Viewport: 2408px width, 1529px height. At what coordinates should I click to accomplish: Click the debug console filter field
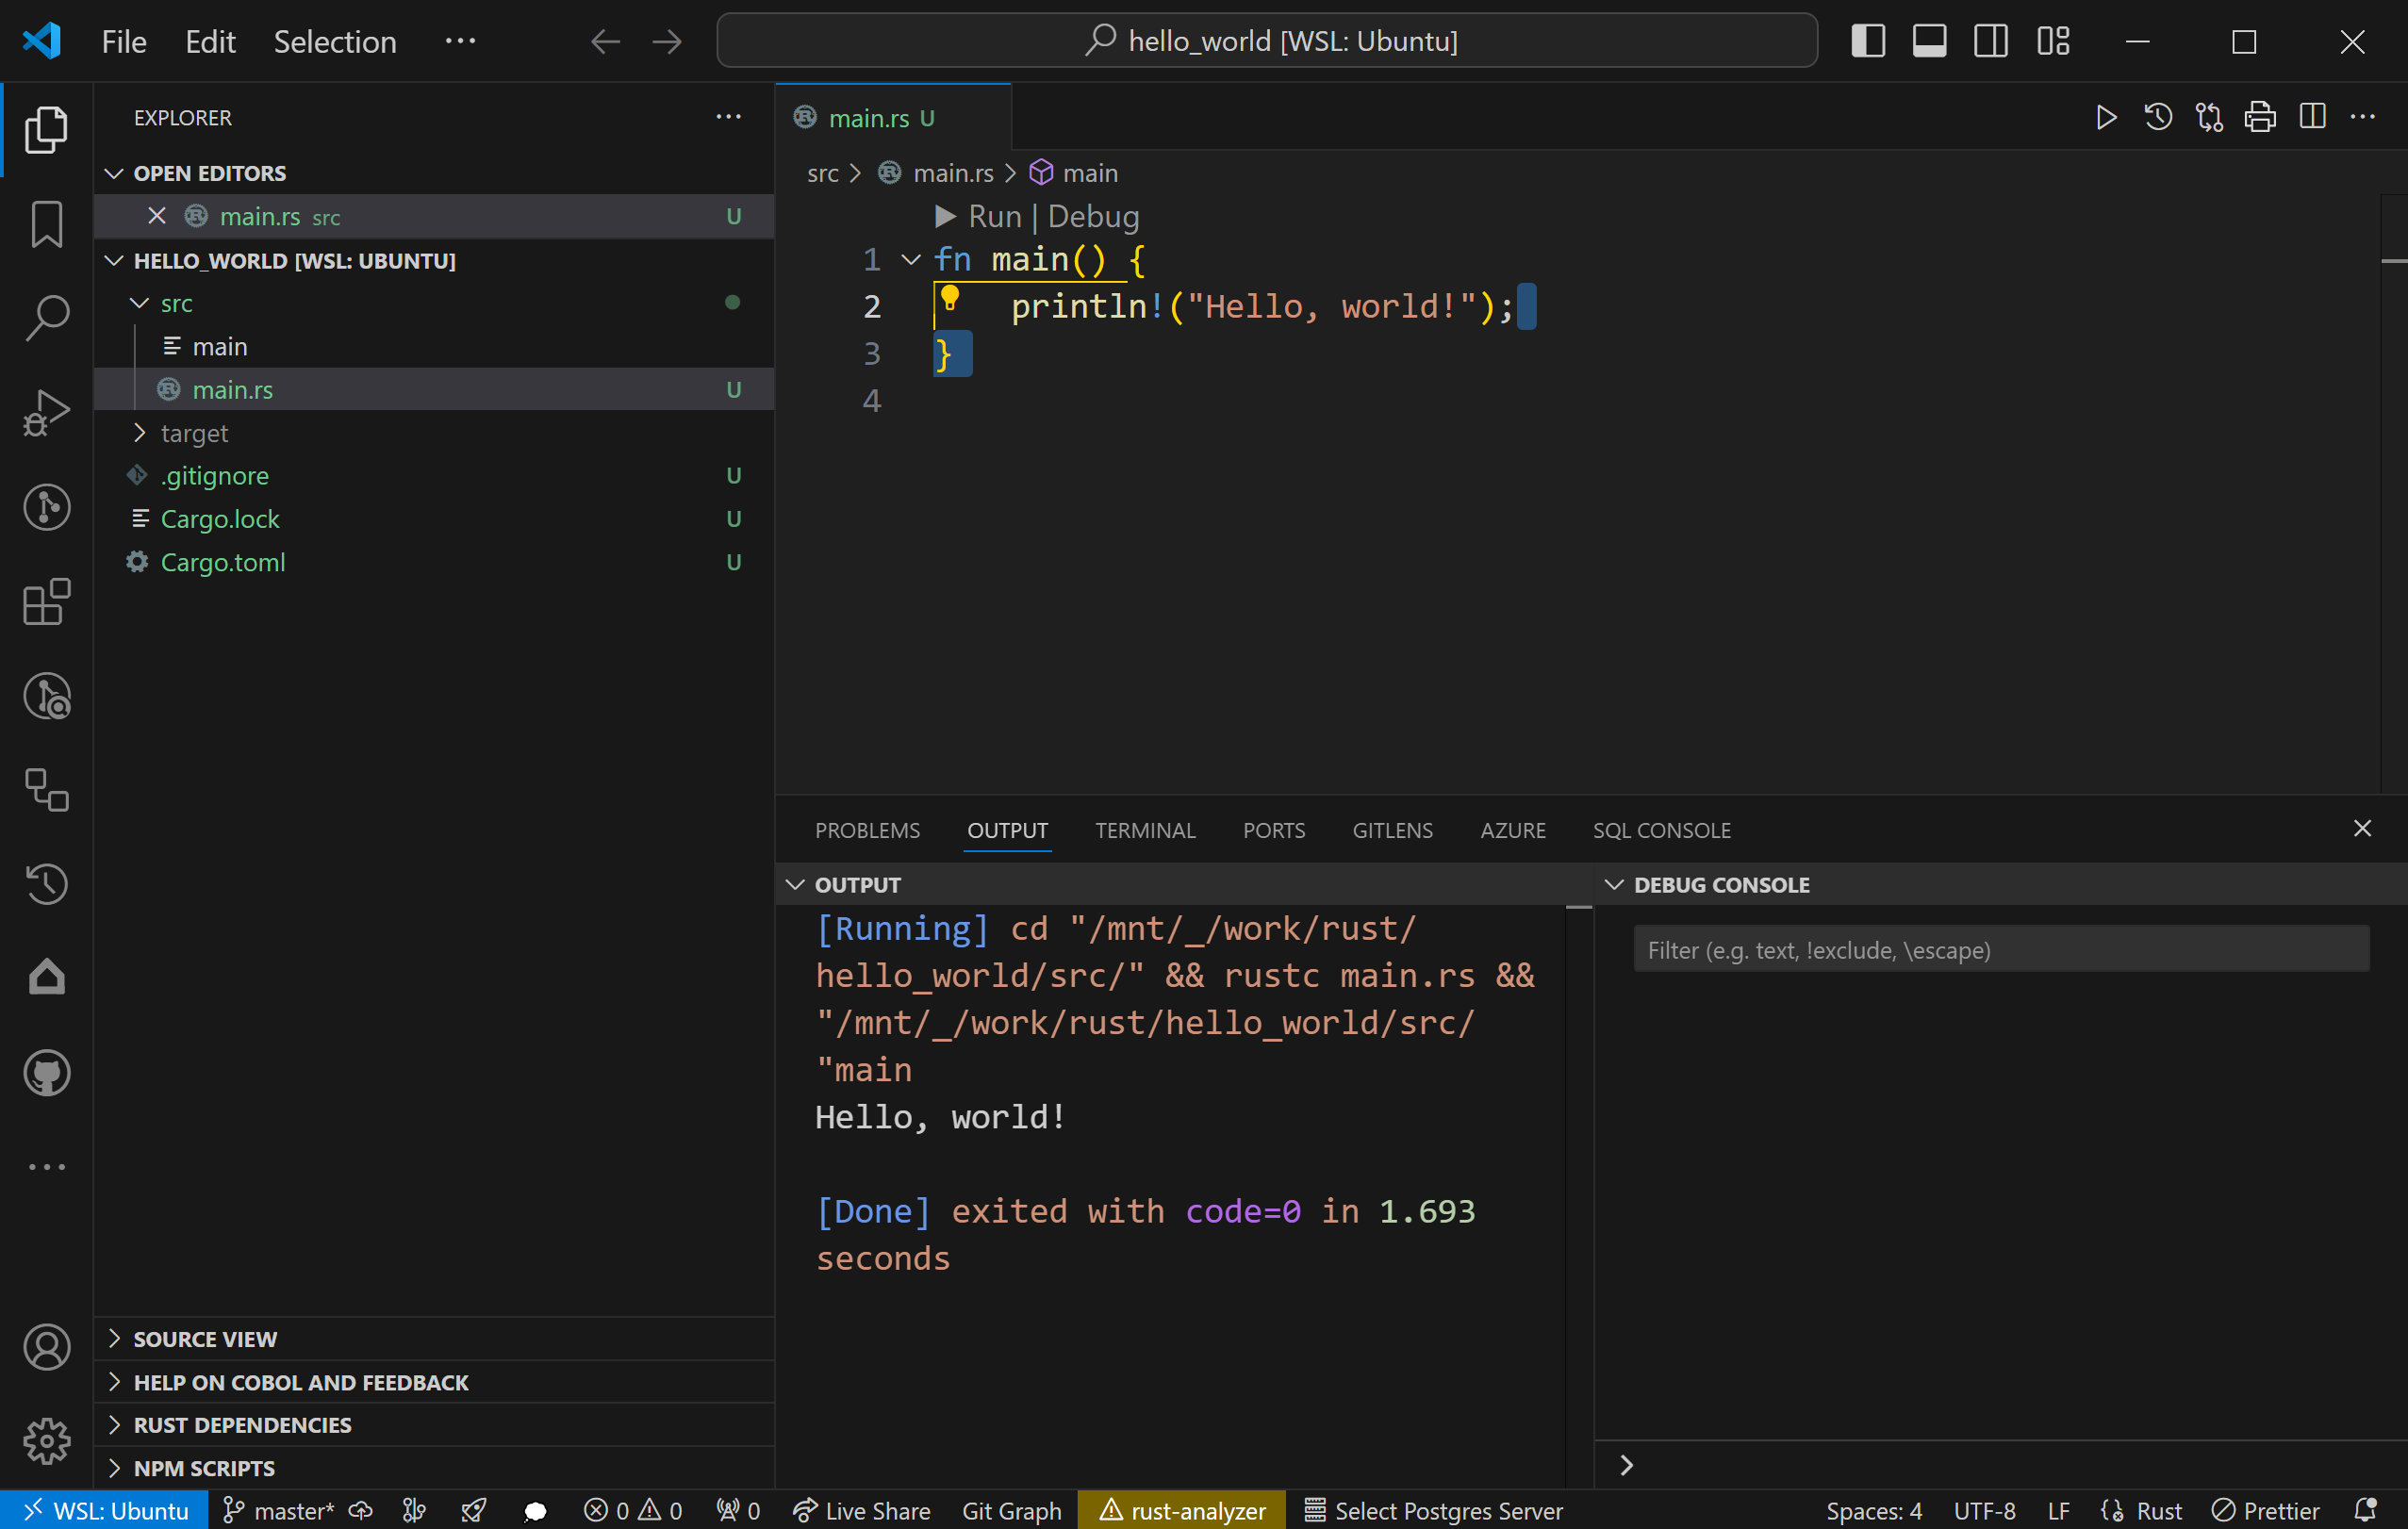tap(2000, 949)
